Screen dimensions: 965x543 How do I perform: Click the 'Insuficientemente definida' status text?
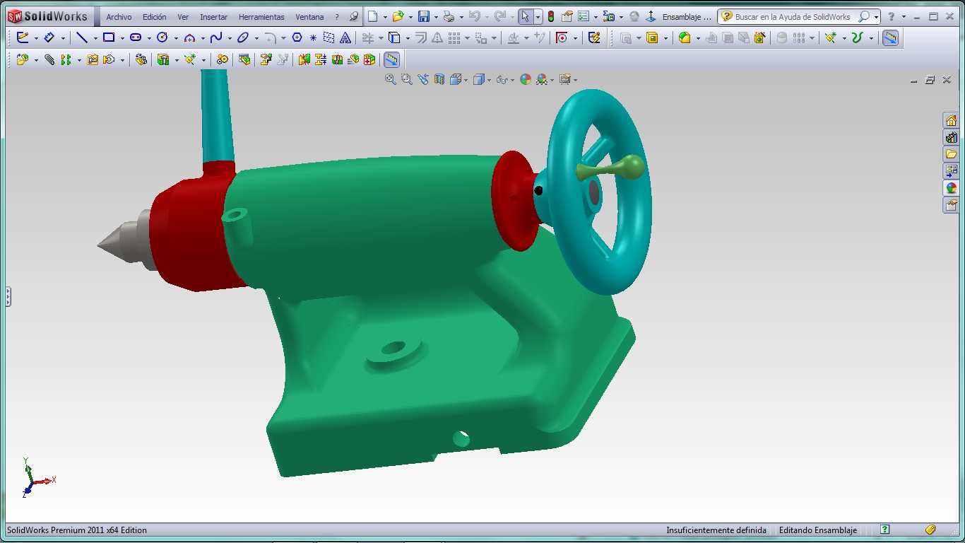point(716,530)
